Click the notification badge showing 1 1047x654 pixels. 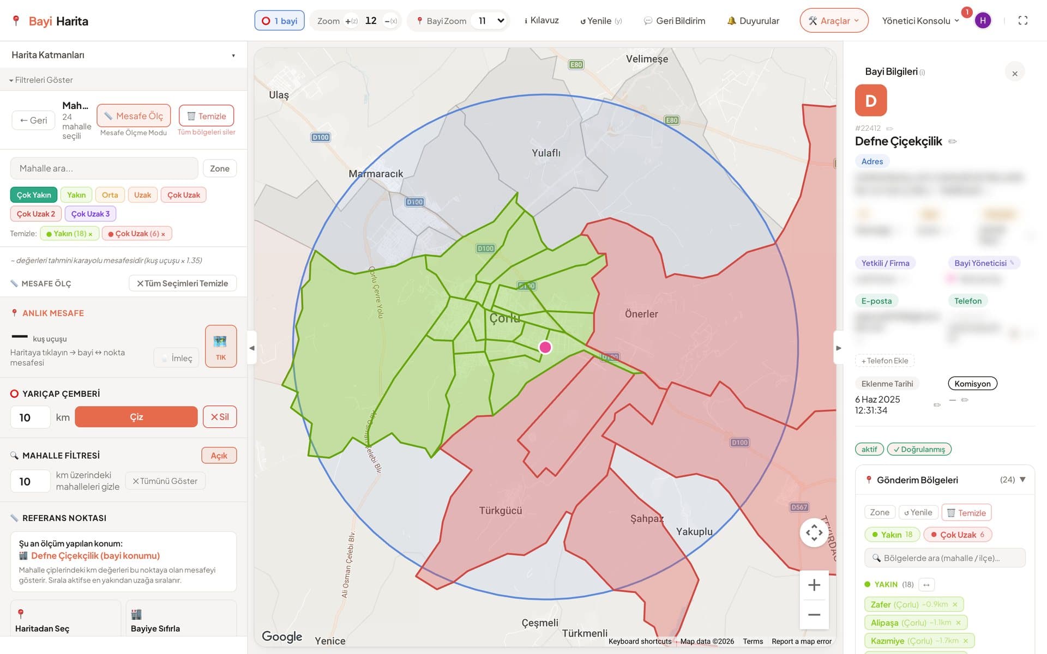[966, 12]
